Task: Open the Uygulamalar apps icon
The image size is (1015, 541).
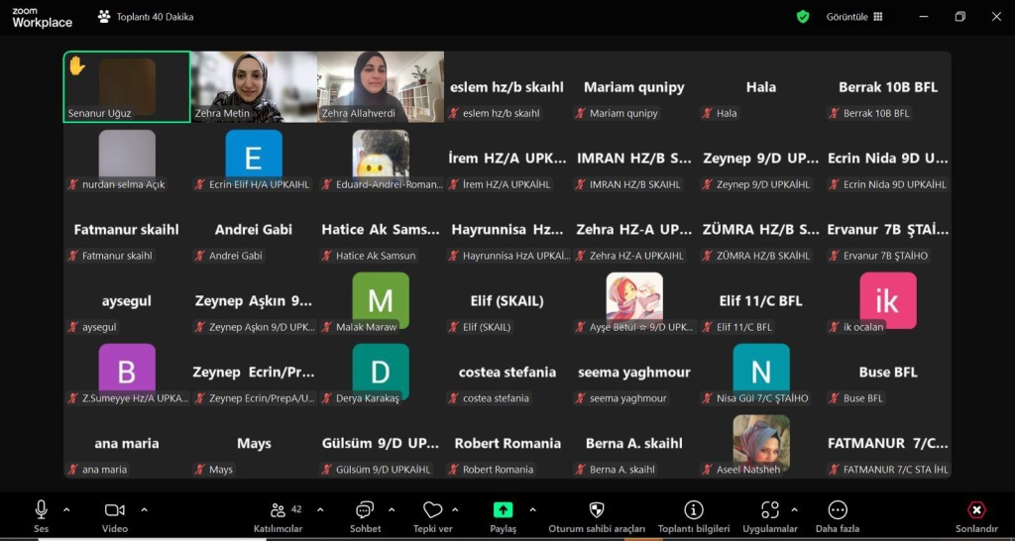Action: [x=770, y=510]
